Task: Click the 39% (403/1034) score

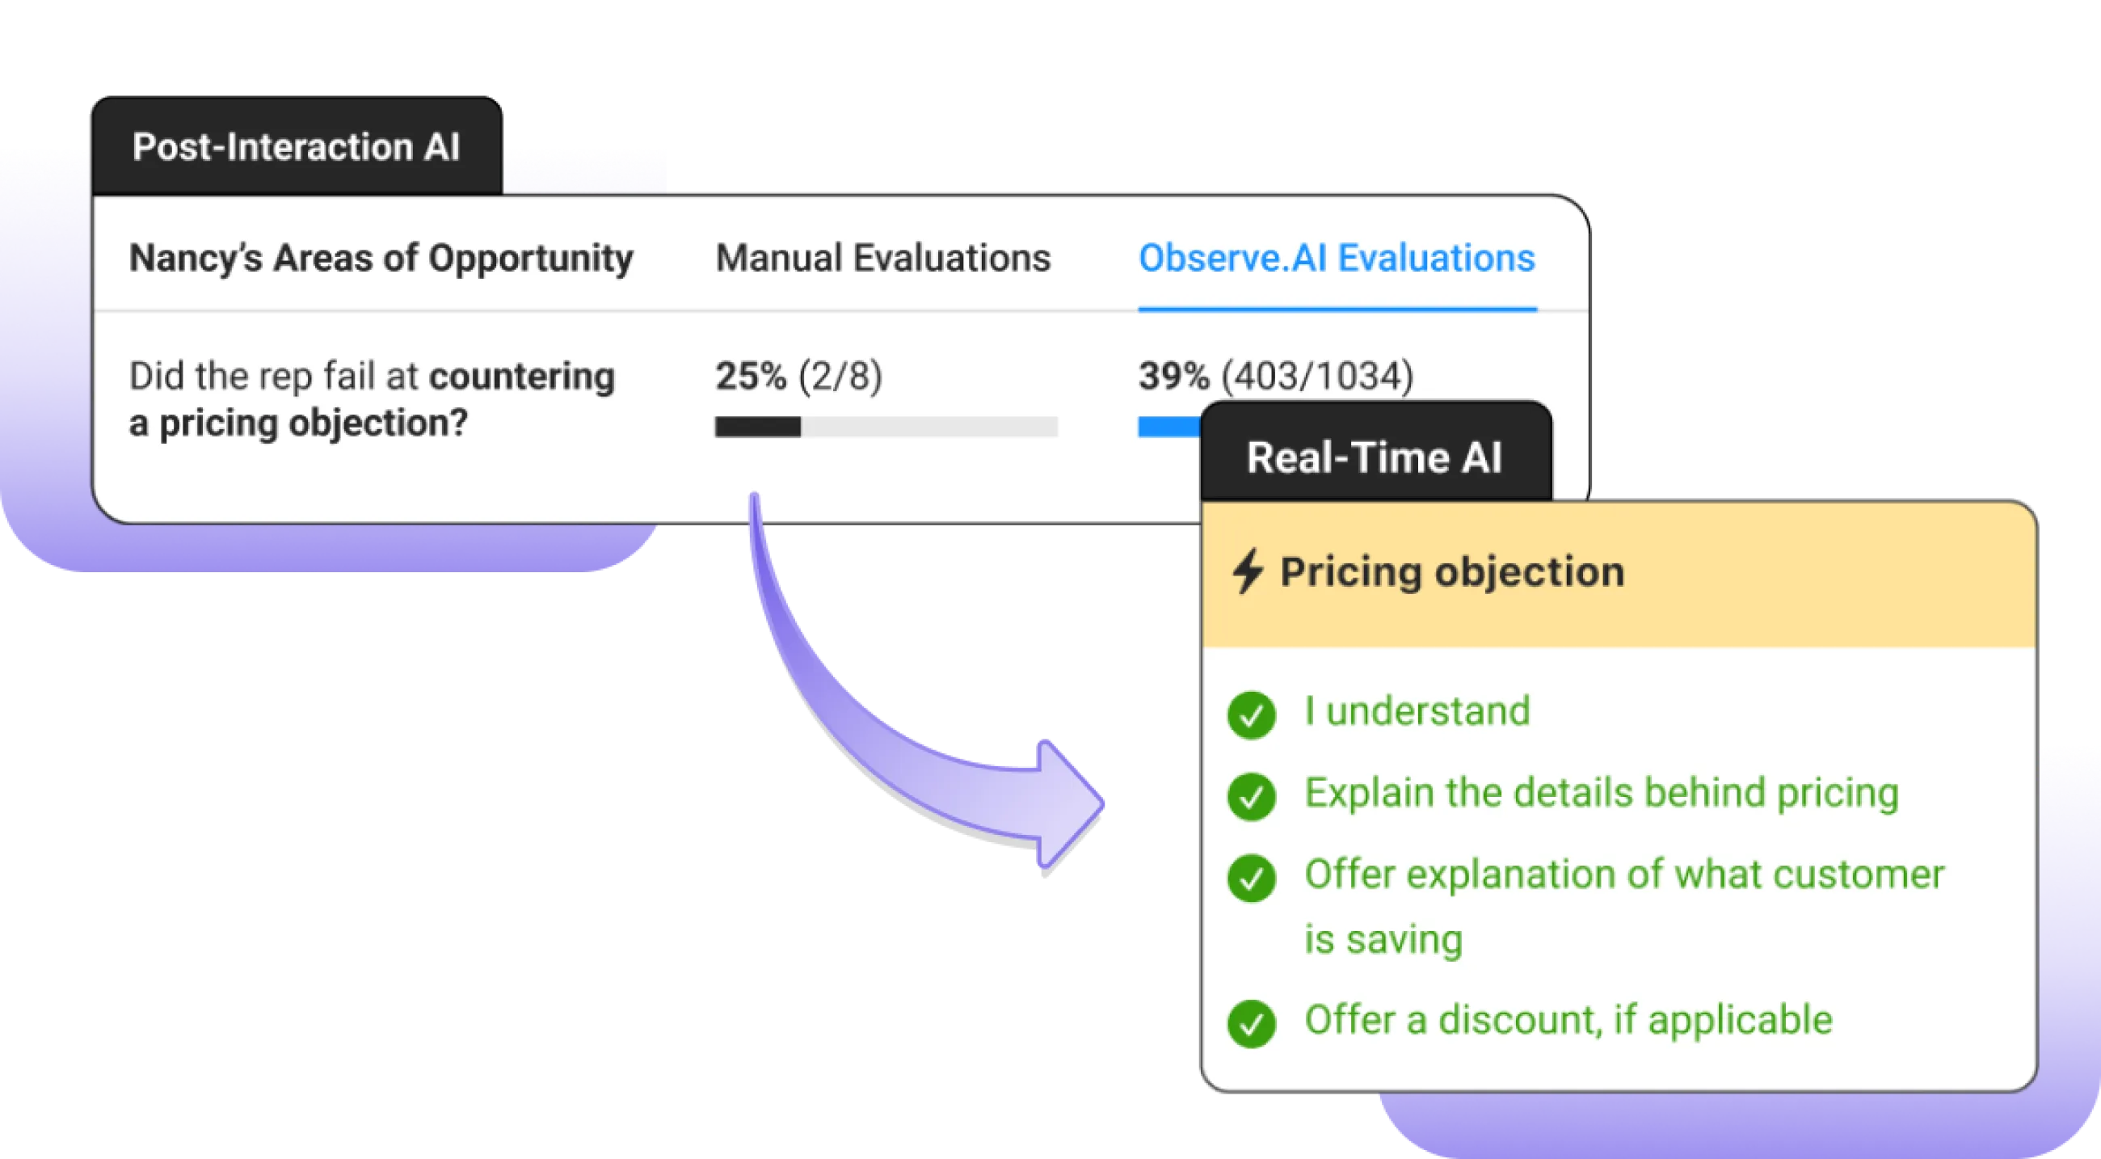Action: pyautogui.click(x=1276, y=376)
